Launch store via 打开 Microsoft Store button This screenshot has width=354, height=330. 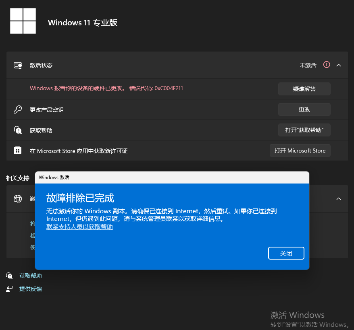[x=300, y=150]
